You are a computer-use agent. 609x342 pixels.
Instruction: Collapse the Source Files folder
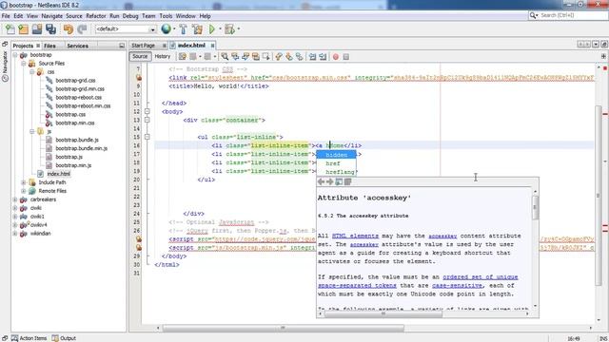(24, 64)
